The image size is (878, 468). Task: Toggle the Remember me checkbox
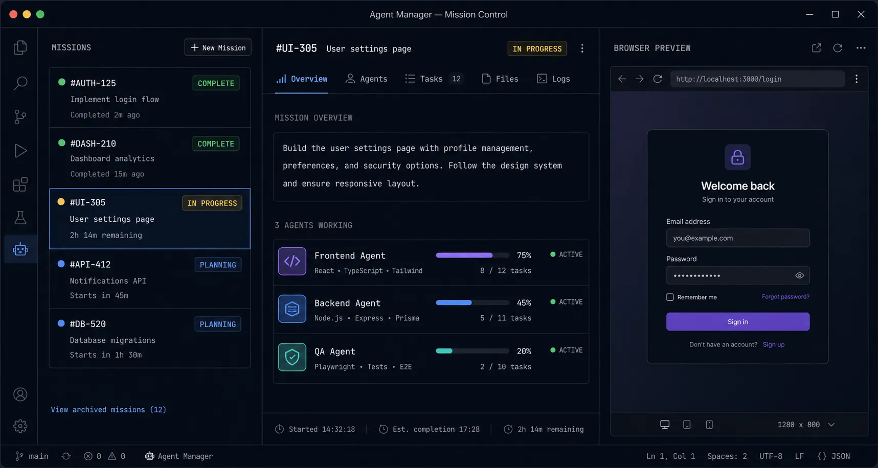[670, 297]
